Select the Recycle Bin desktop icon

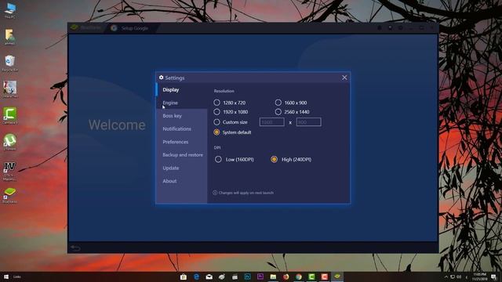click(10, 63)
